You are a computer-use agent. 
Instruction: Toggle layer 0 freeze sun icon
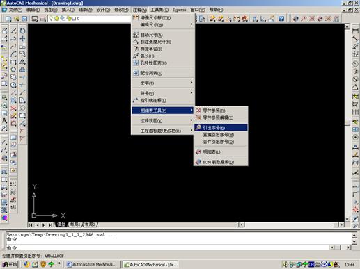57,19
